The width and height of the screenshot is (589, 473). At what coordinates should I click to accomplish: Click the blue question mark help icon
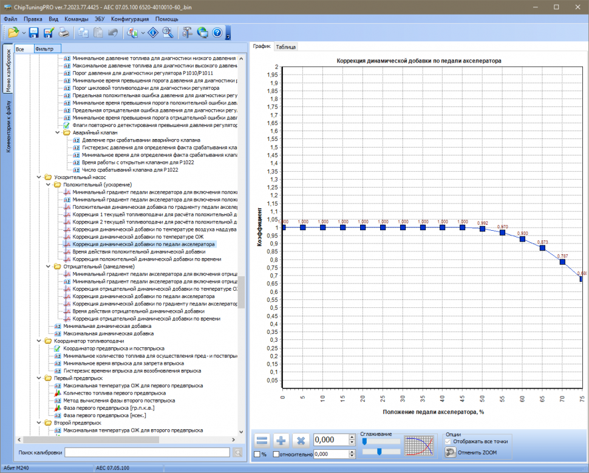point(217,33)
